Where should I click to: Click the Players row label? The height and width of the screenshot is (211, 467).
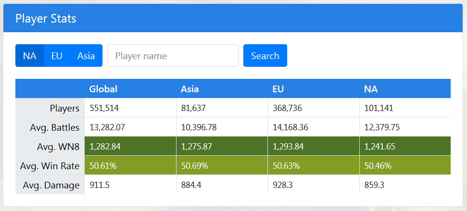[x=64, y=108]
